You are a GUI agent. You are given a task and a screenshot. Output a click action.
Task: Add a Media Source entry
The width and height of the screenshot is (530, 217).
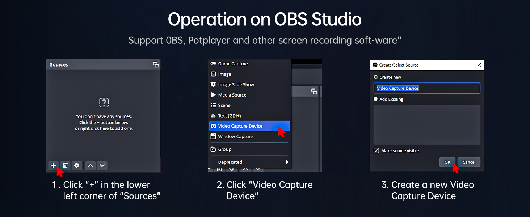coord(232,95)
